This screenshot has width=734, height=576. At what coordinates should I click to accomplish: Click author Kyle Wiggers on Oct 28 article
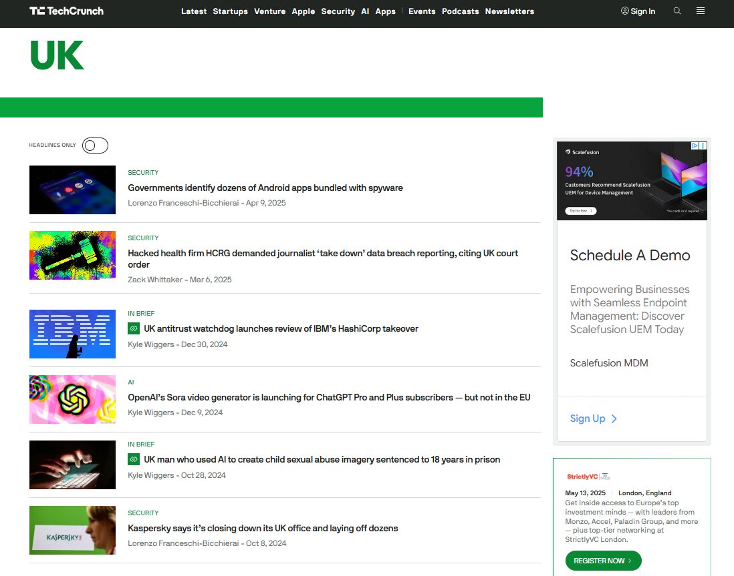coord(150,475)
